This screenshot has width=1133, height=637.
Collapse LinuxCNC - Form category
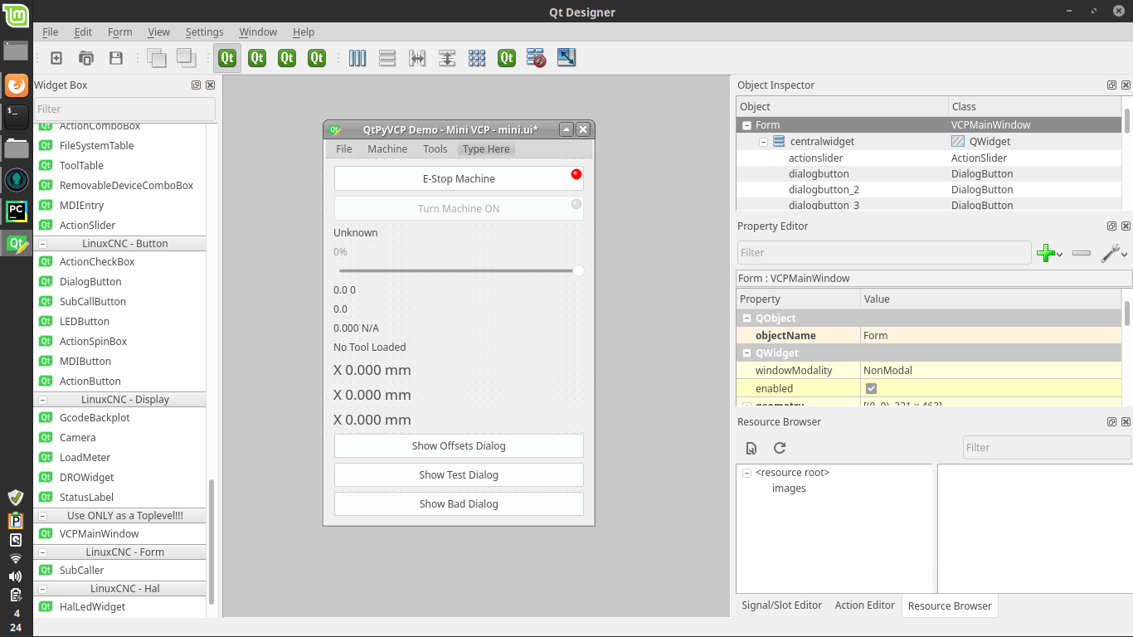43,552
